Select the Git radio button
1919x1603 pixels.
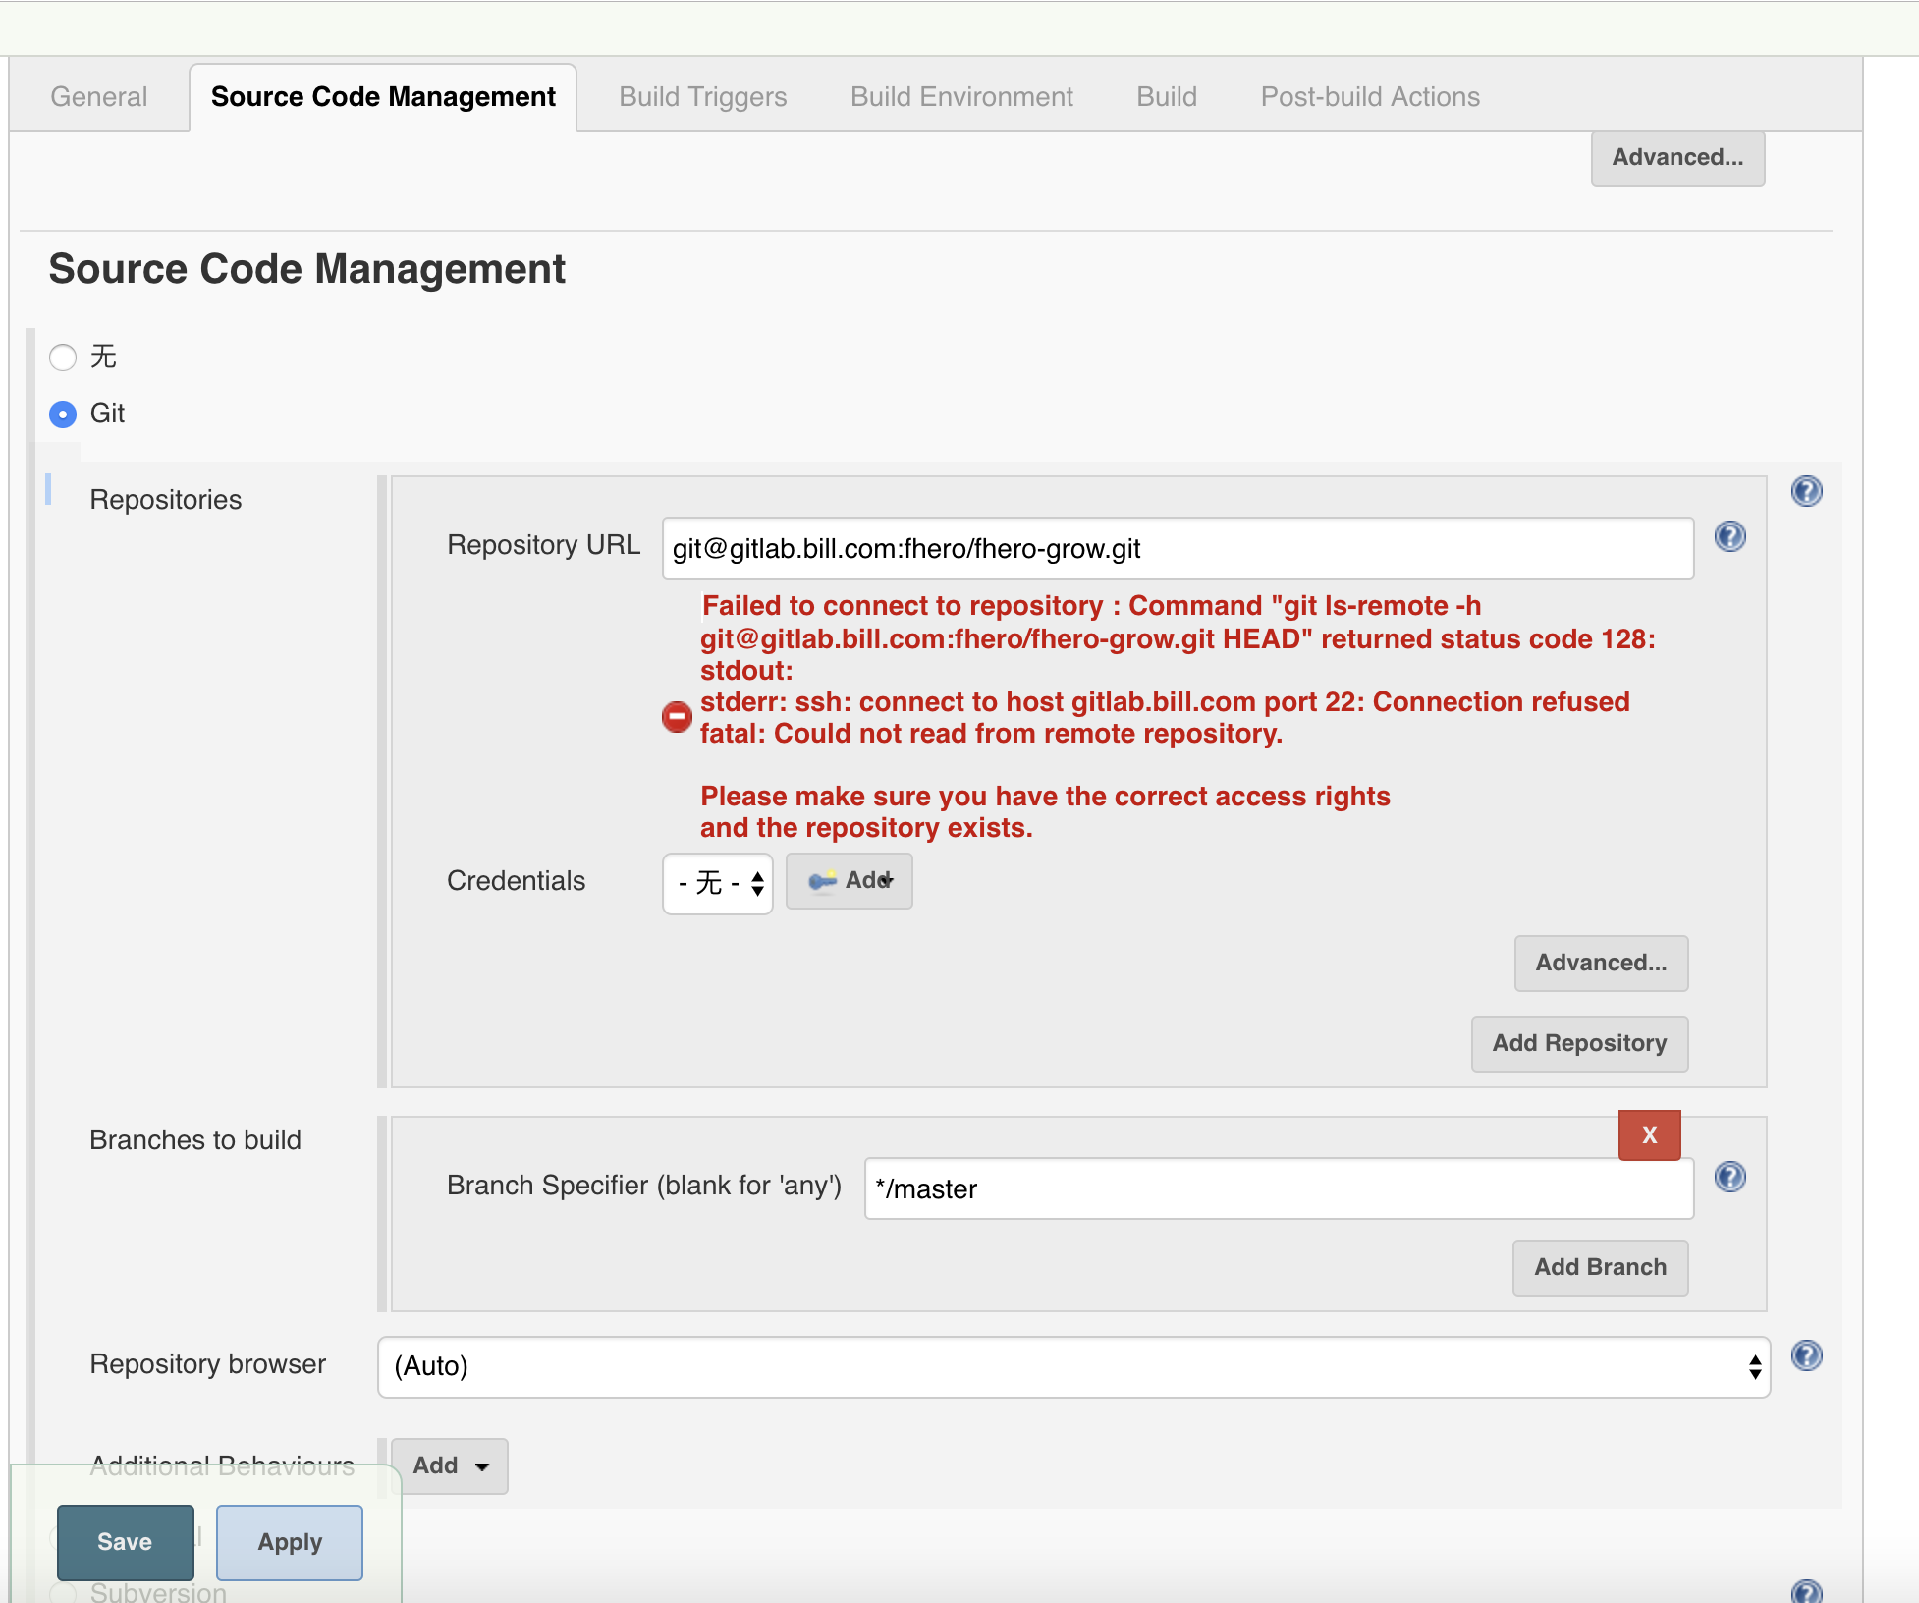[x=63, y=415]
